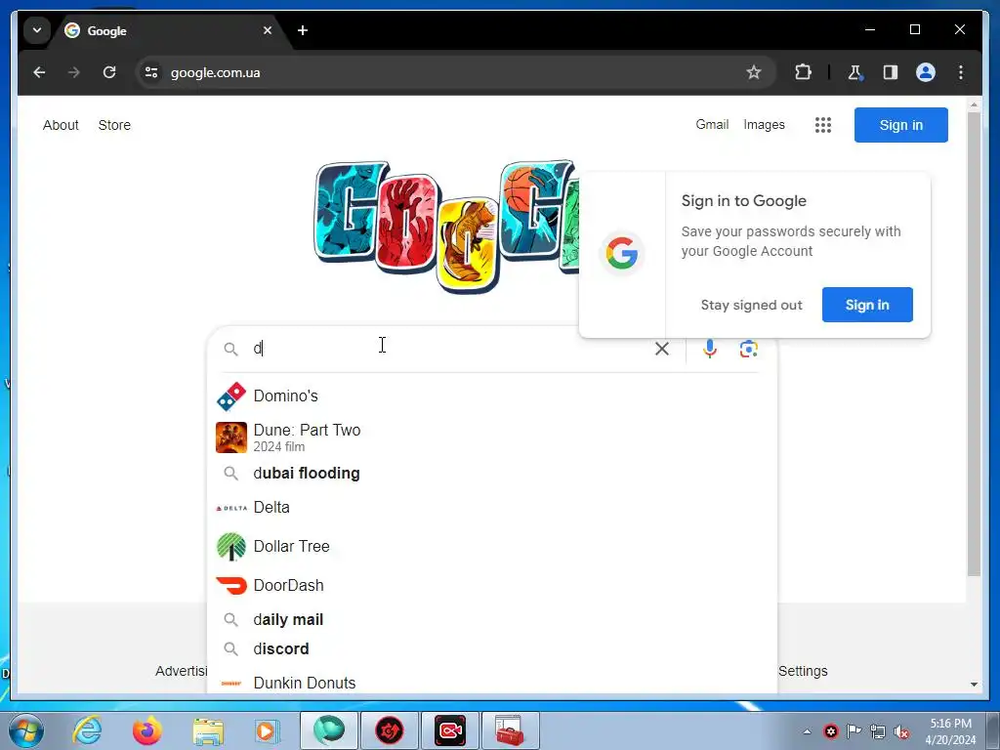Select the discord suggestion
The width and height of the screenshot is (1000, 750).
(x=492, y=649)
